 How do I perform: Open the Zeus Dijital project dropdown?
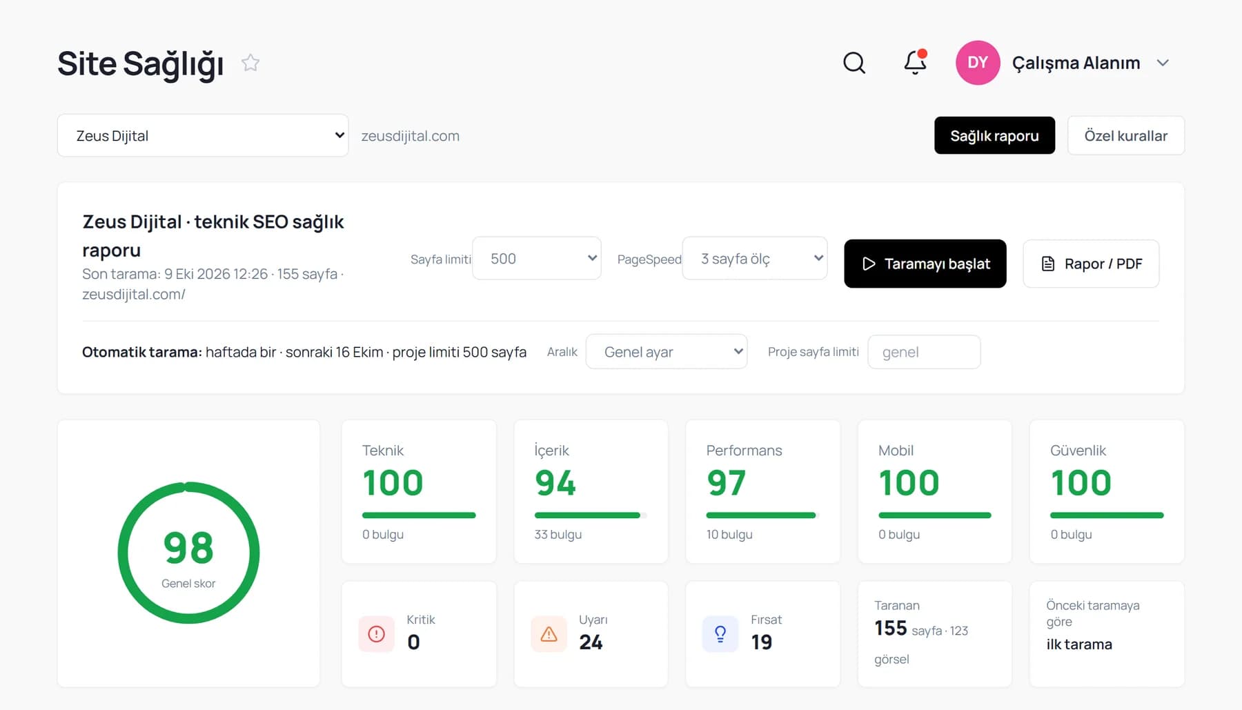[203, 135]
